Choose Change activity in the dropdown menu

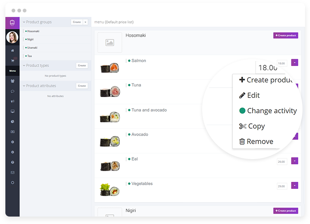coord(268,111)
